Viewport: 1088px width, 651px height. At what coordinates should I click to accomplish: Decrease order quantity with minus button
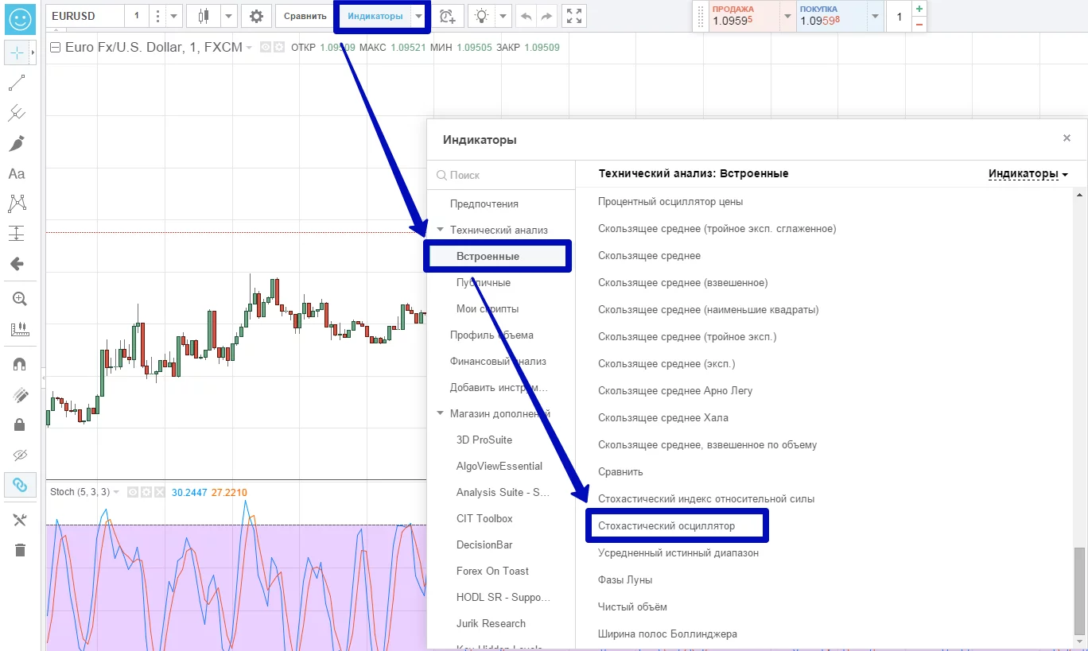[919, 25]
